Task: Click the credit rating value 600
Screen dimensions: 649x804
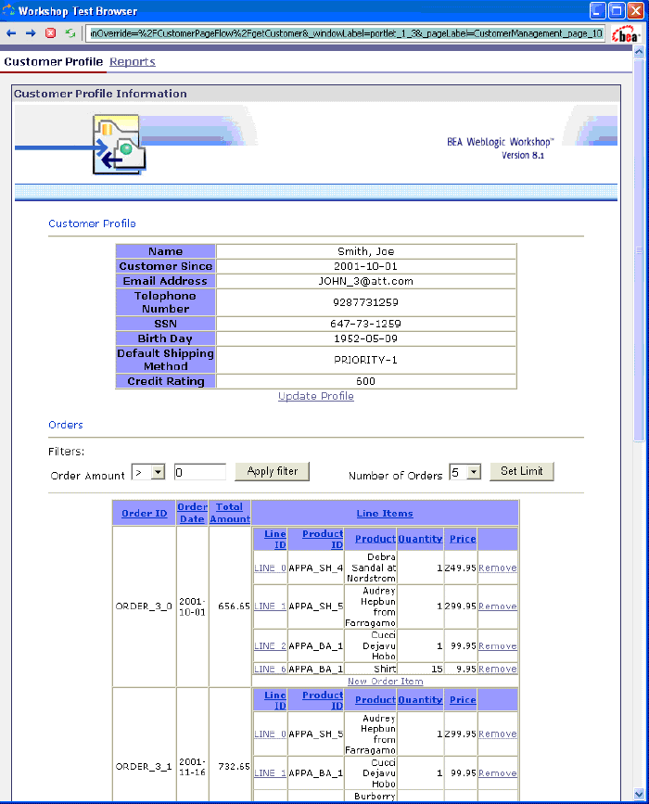Action: 365,381
